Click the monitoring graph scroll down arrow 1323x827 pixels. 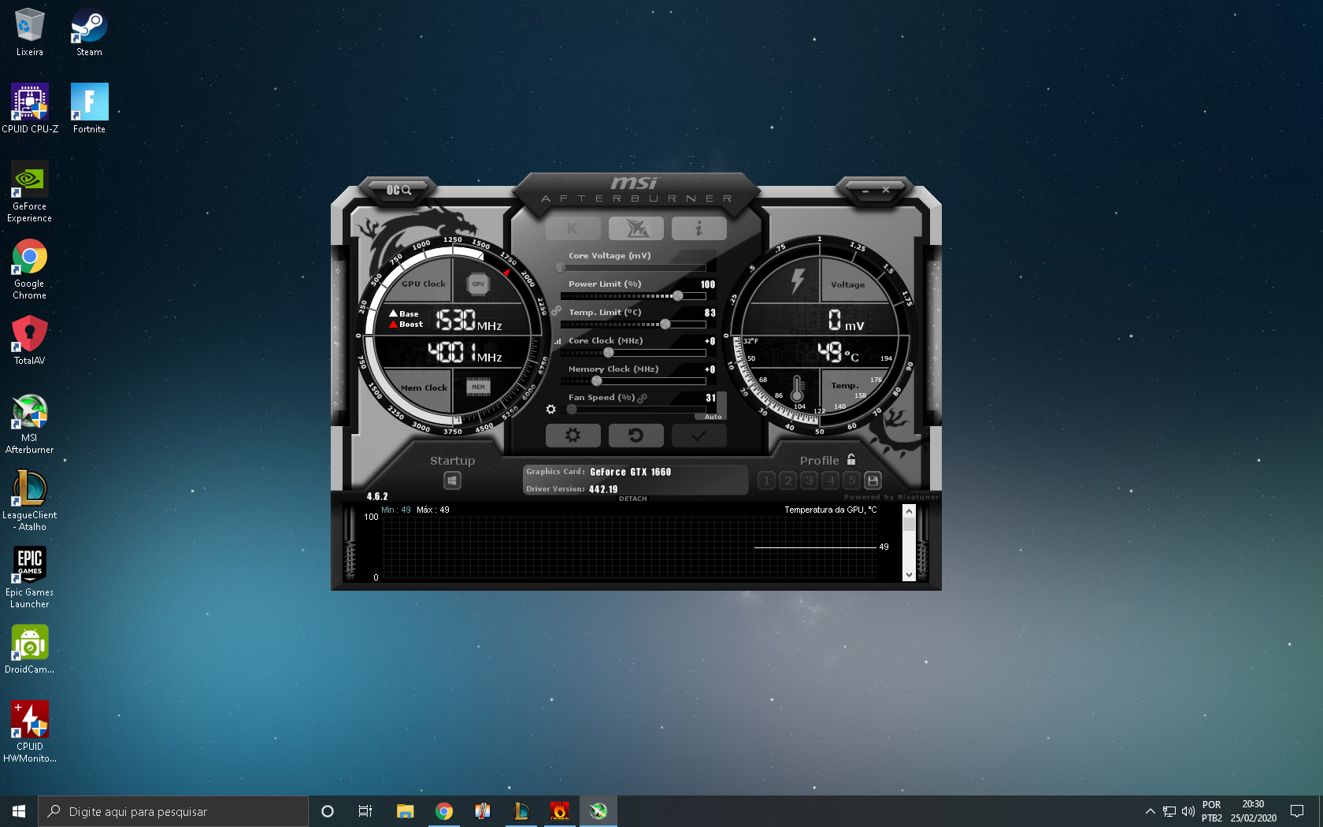pos(909,575)
